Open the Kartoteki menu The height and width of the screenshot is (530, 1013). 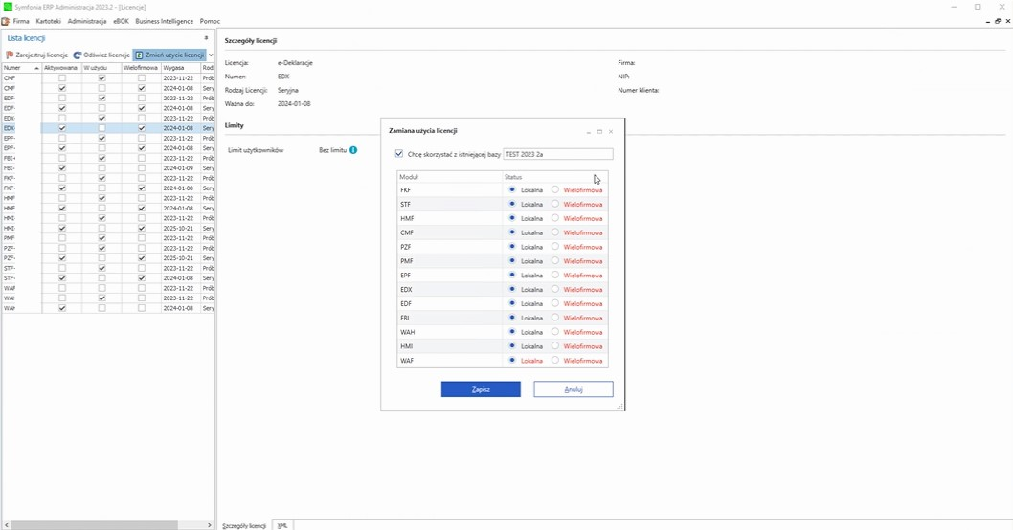[49, 21]
